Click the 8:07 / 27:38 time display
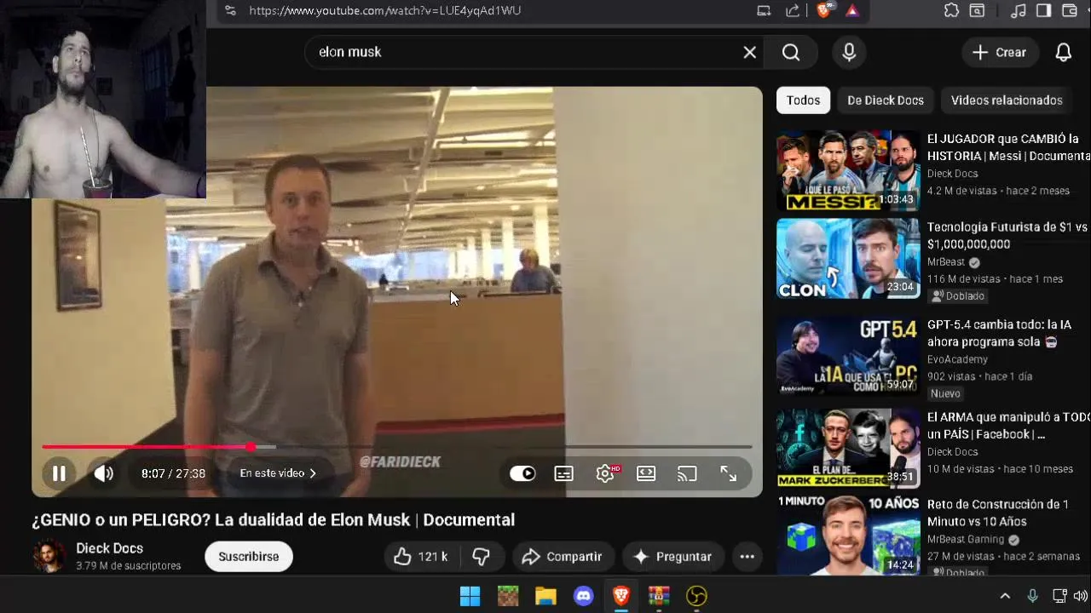This screenshot has width=1091, height=613. tap(173, 473)
